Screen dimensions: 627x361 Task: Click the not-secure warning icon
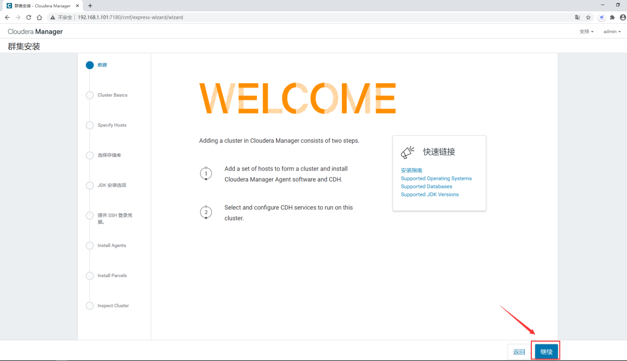coord(53,17)
